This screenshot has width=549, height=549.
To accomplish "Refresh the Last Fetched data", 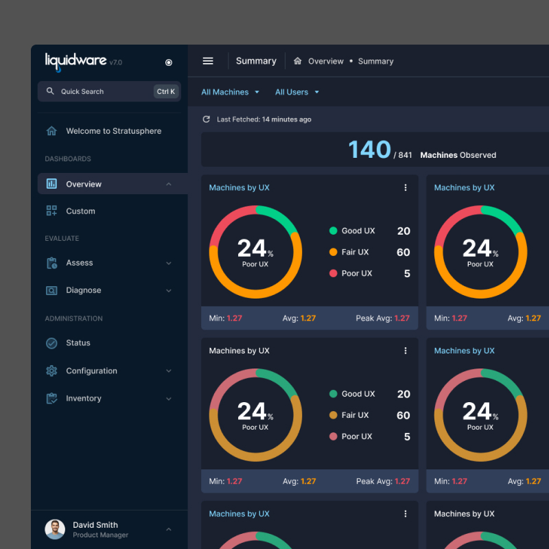I will [206, 119].
